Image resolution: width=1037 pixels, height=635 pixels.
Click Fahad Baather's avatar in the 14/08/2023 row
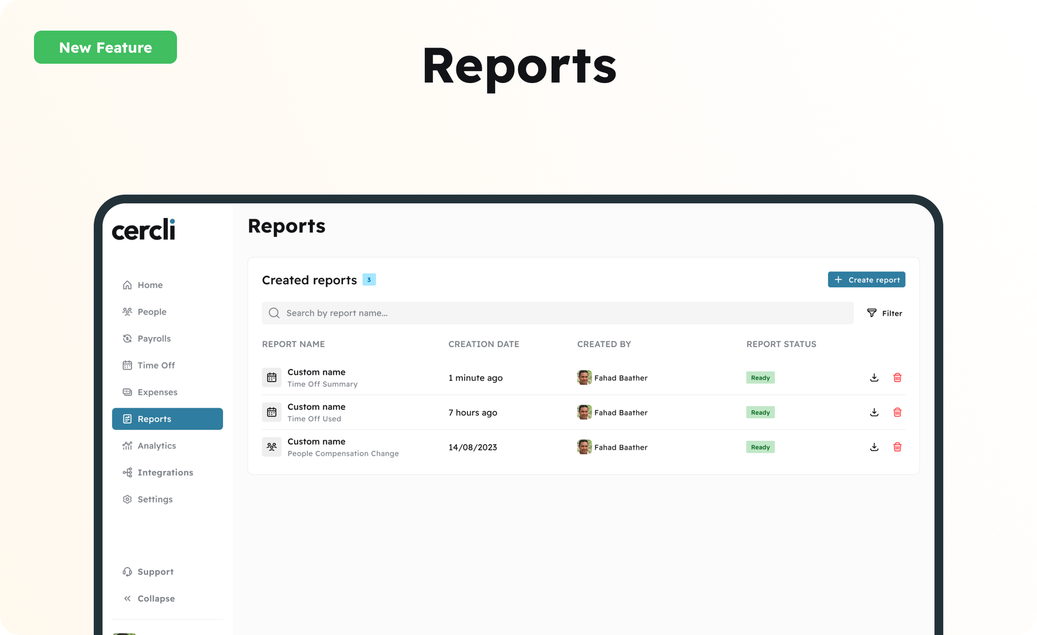point(584,447)
